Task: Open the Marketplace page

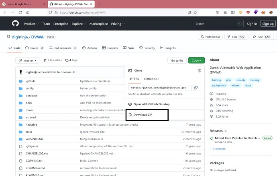Action: [x=99, y=24]
